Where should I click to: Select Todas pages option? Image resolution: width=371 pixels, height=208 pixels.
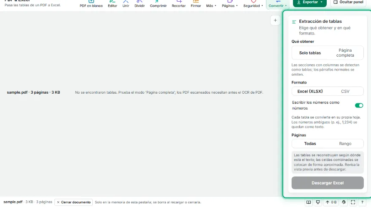coord(310,144)
